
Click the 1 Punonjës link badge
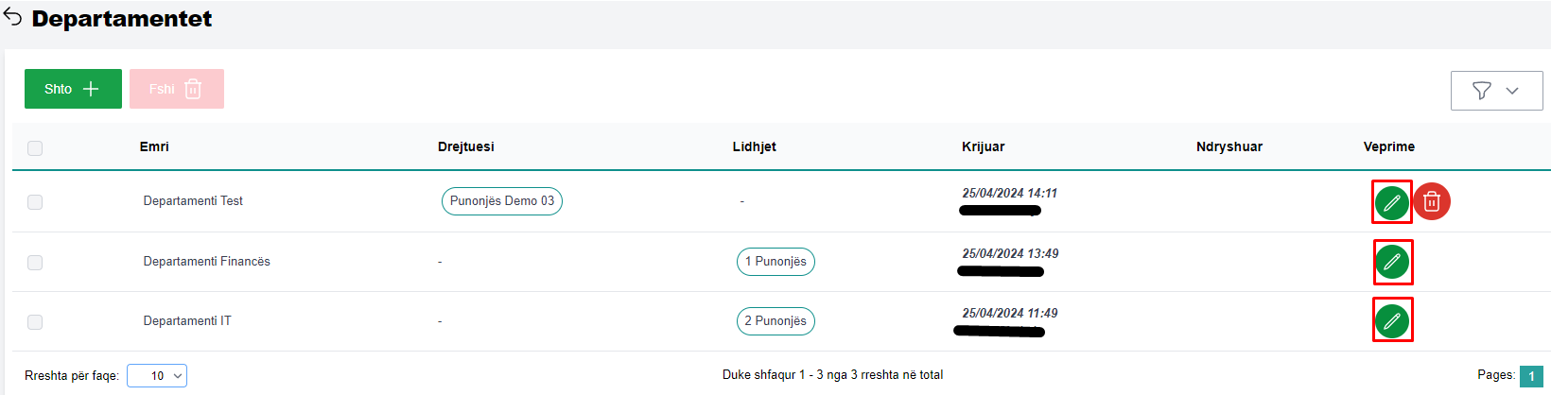tap(775, 262)
